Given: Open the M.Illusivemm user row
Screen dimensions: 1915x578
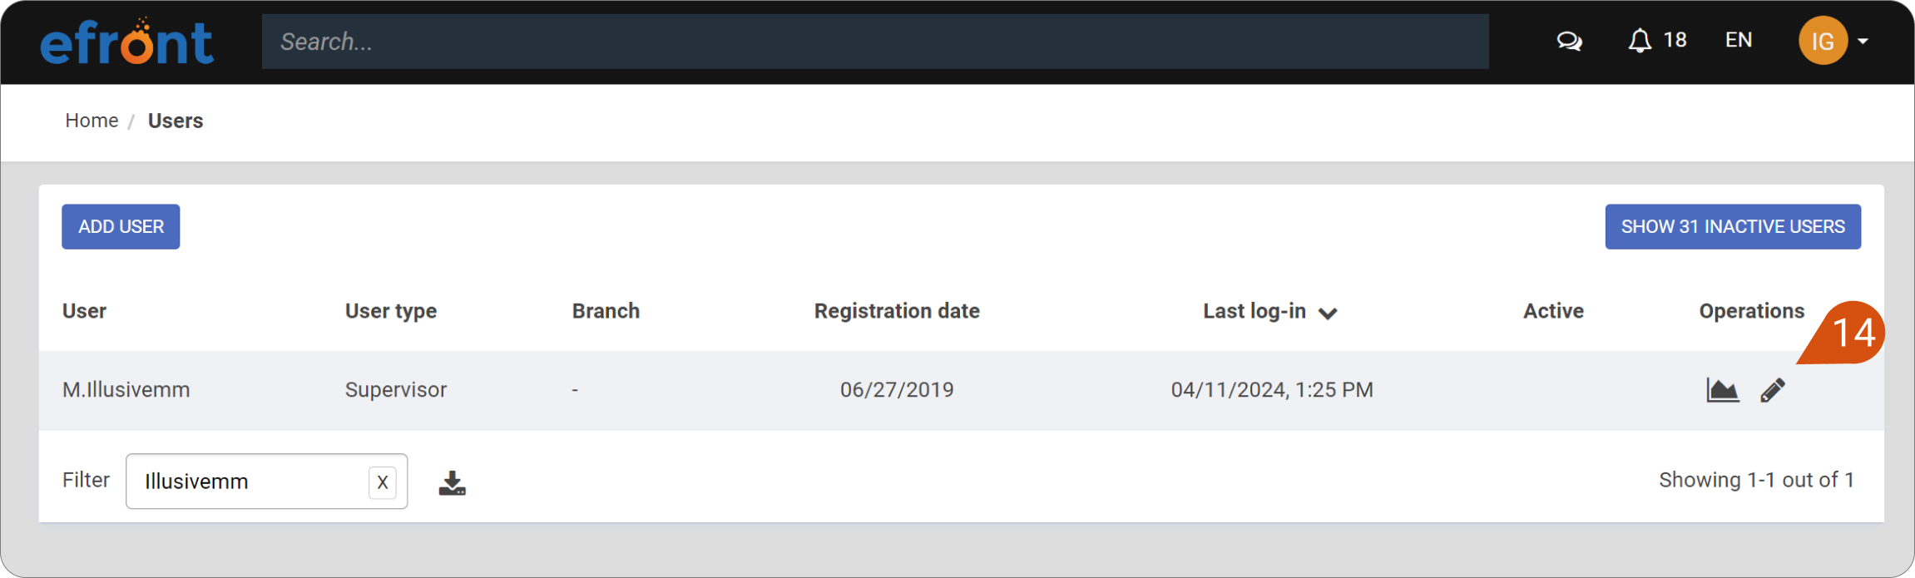Looking at the screenshot, I should 961,390.
